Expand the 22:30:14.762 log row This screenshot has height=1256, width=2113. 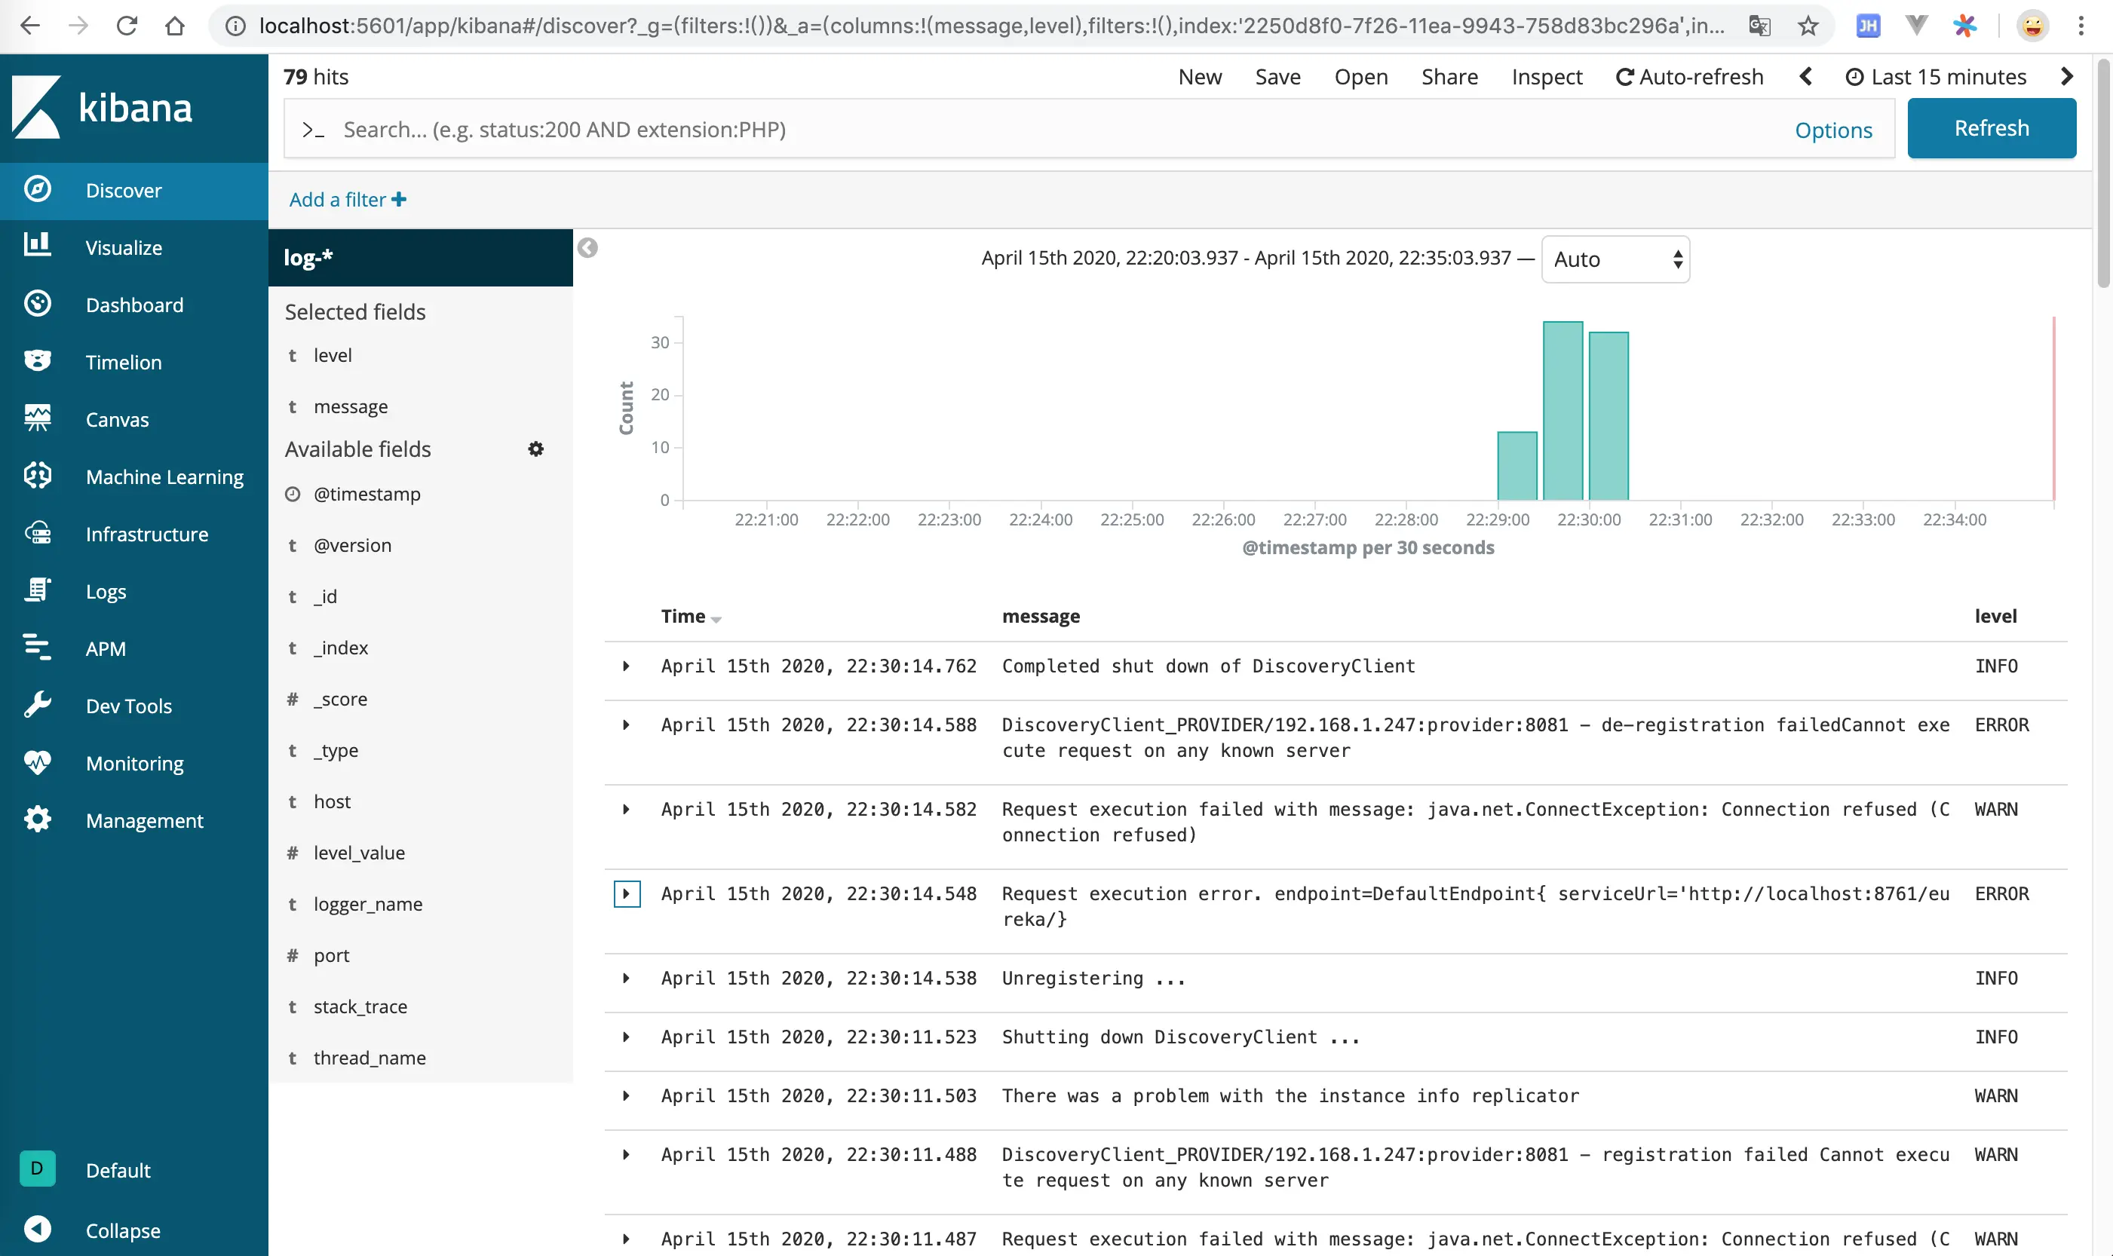point(626,666)
